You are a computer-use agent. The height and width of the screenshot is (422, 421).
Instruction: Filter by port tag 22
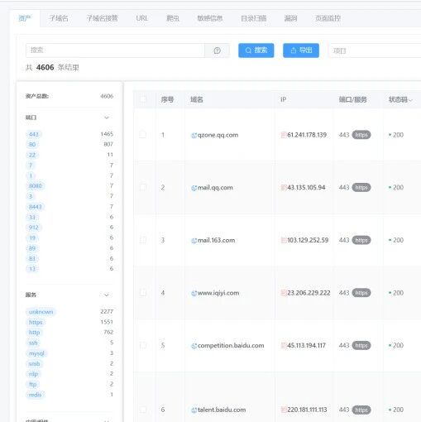[x=32, y=155]
